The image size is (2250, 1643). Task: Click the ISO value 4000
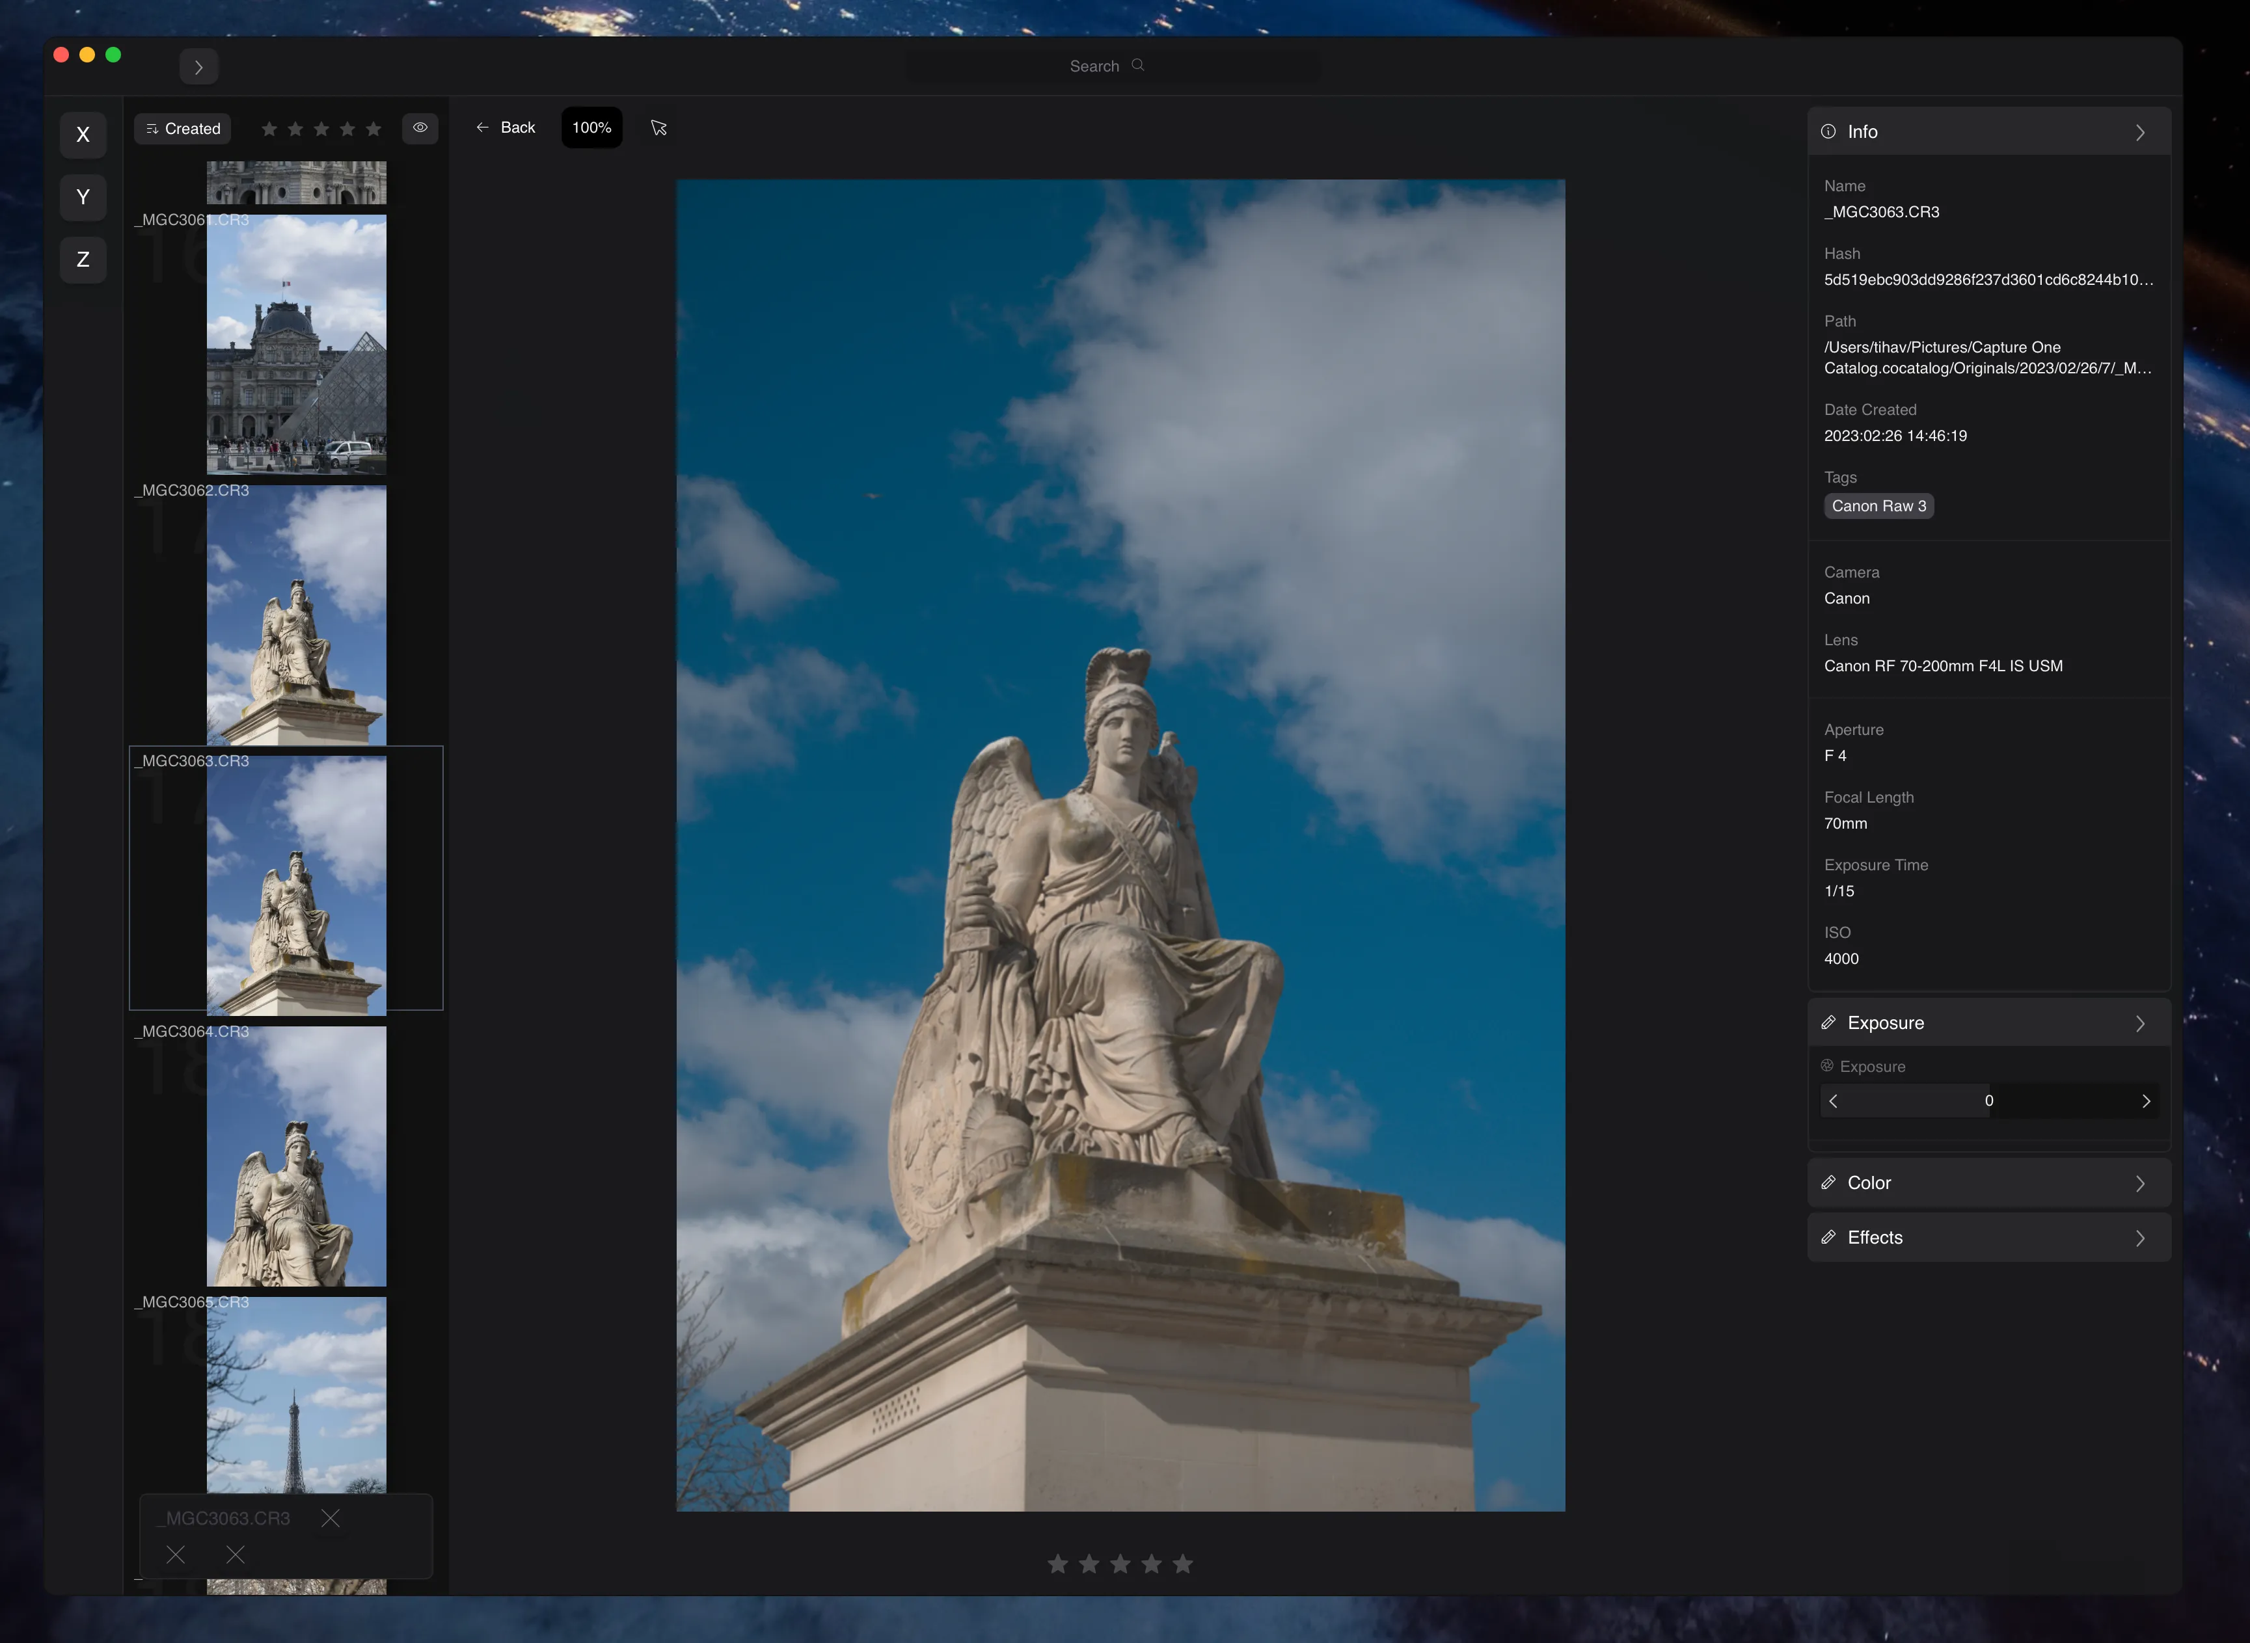[x=1841, y=957]
